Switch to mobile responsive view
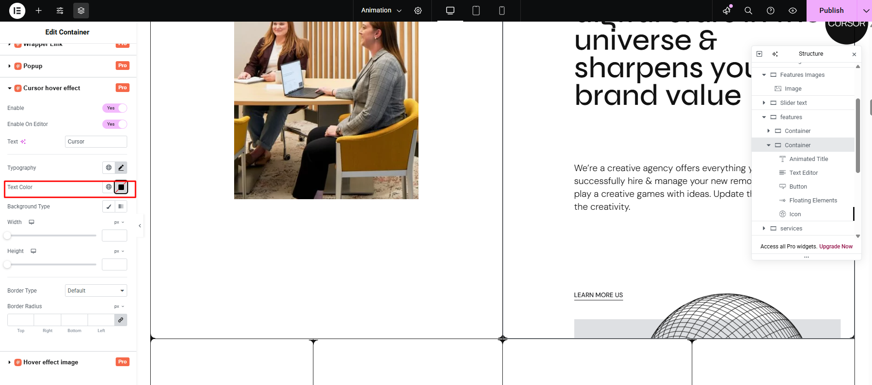Image resolution: width=872 pixels, height=385 pixels. [502, 11]
